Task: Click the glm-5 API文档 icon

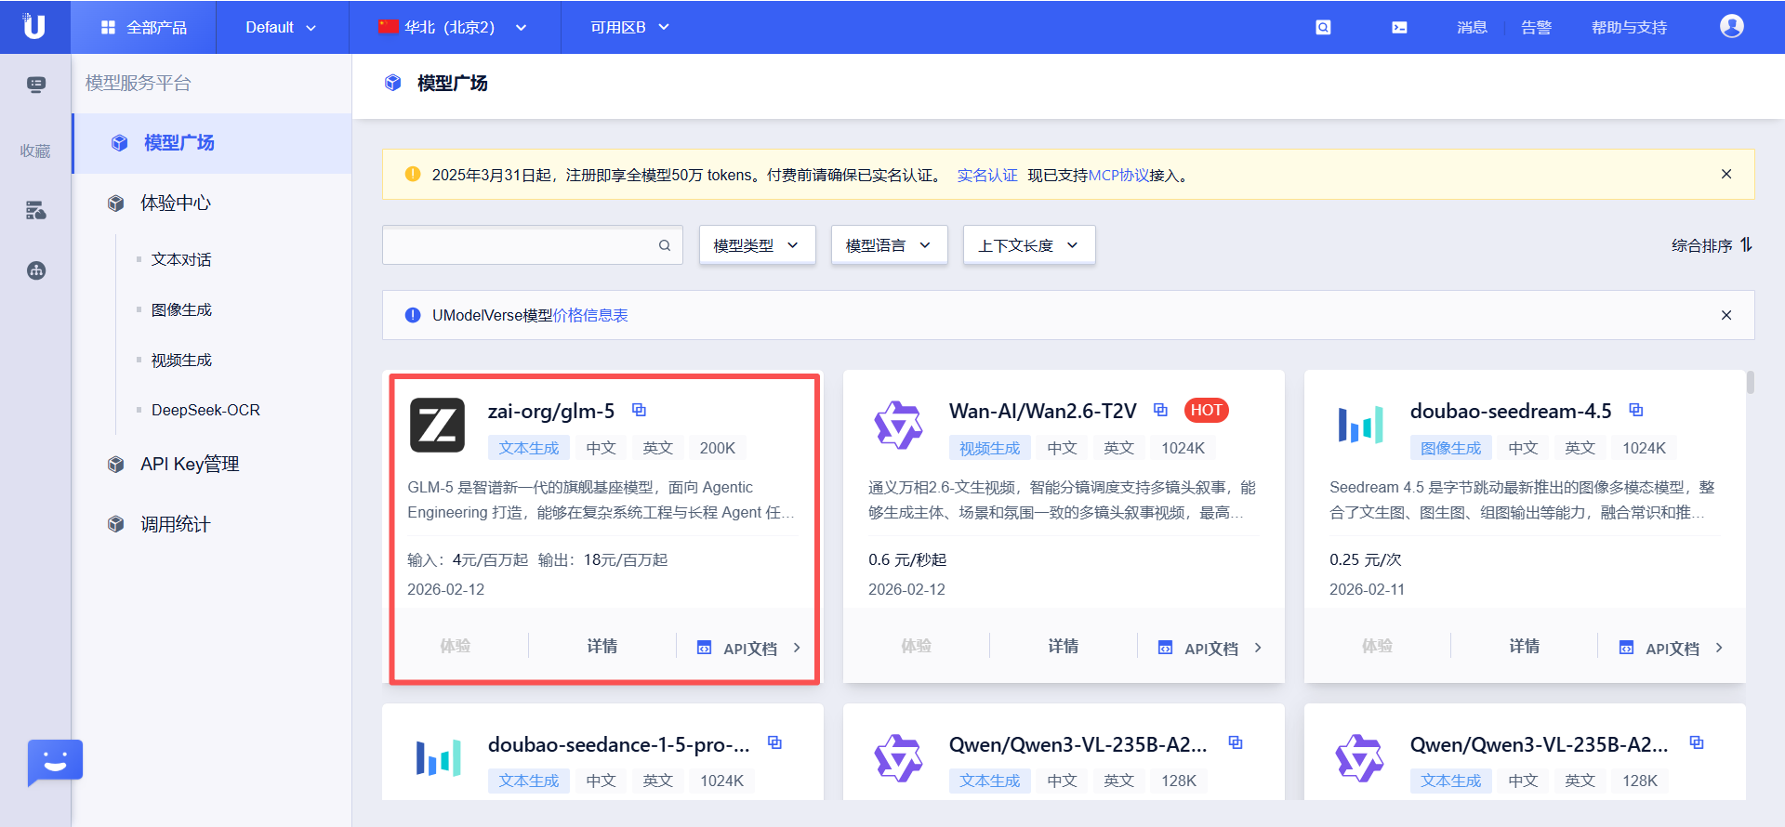Action: click(x=705, y=648)
